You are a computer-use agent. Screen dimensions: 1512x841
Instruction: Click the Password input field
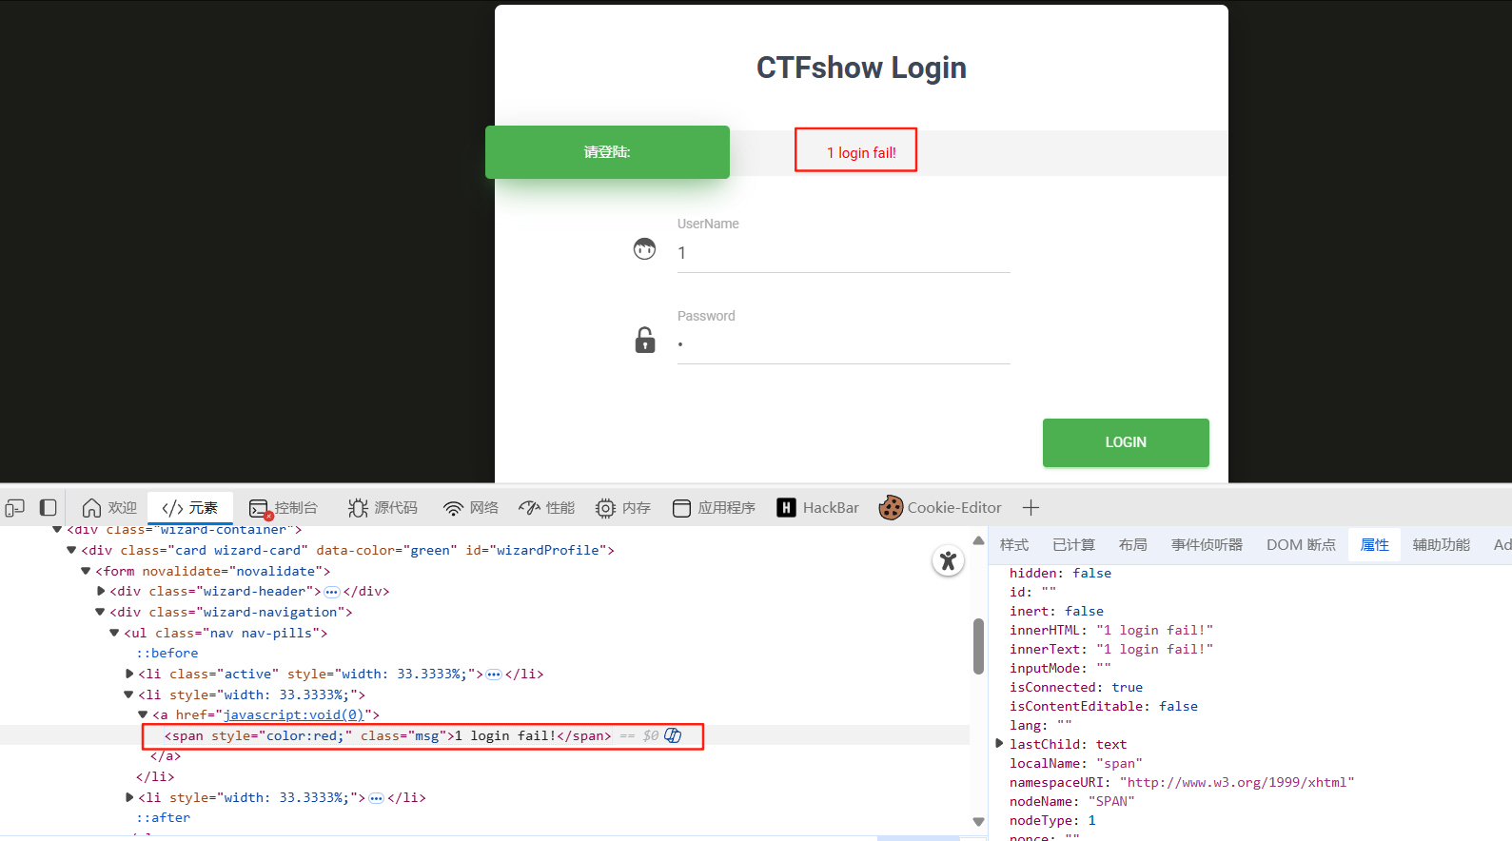843,344
